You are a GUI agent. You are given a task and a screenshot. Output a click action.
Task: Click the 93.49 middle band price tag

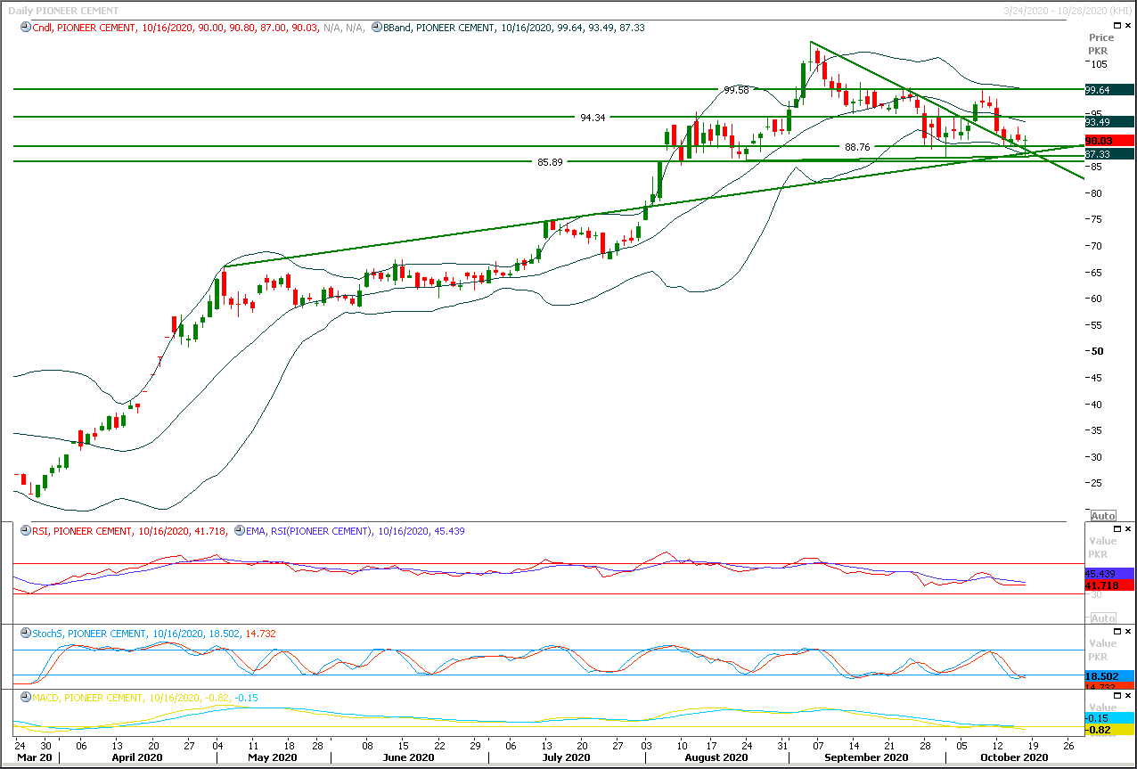1108,122
